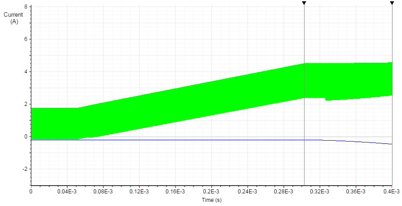Click the 0.16E-3 x-axis tick label
The height and width of the screenshot is (206, 402).
(x=176, y=192)
